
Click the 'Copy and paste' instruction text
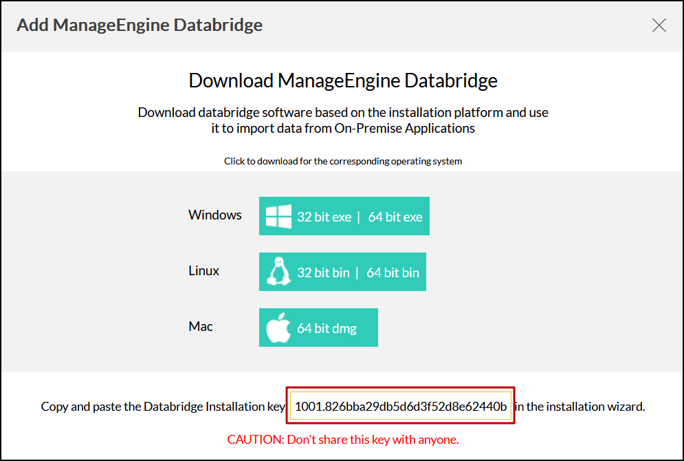point(163,407)
